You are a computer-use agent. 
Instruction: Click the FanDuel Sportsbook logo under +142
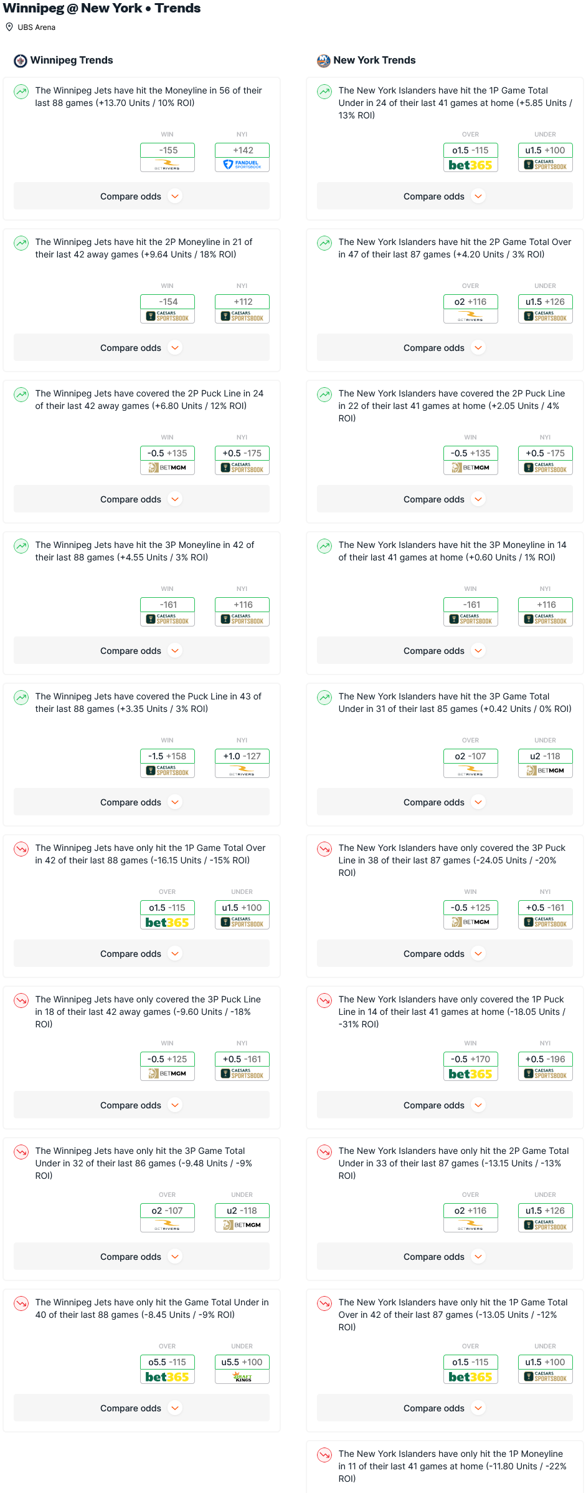242,165
